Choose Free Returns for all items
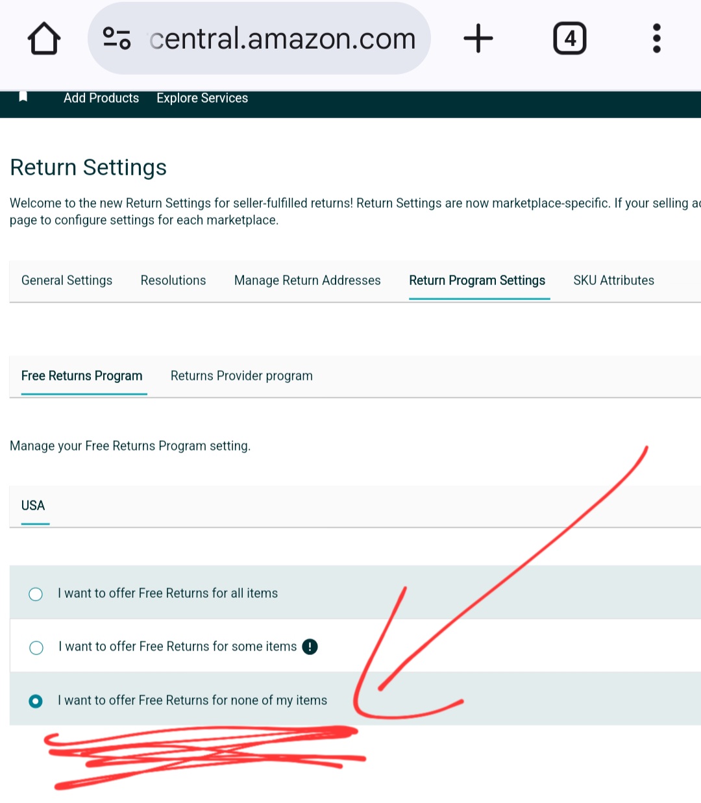This screenshot has height=803, width=701. coord(36,594)
